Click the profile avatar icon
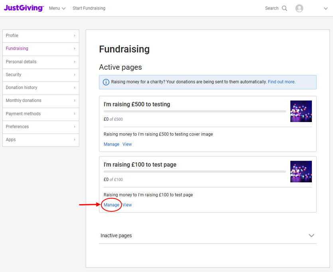This screenshot has width=333, height=272. point(299,8)
